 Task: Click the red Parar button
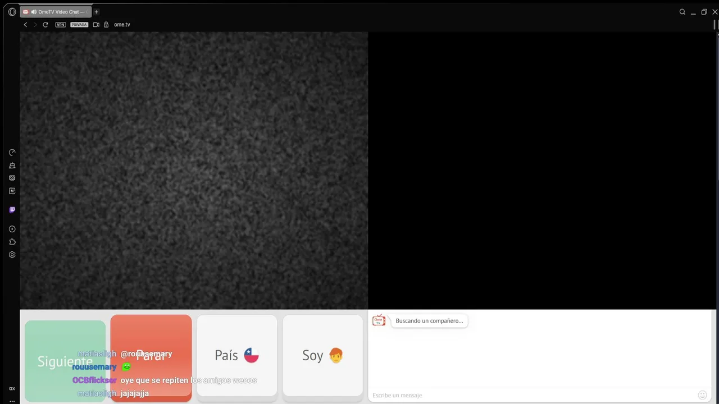(151, 357)
